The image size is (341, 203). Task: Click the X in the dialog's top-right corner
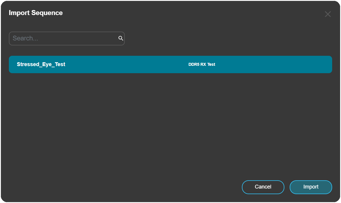pos(327,14)
